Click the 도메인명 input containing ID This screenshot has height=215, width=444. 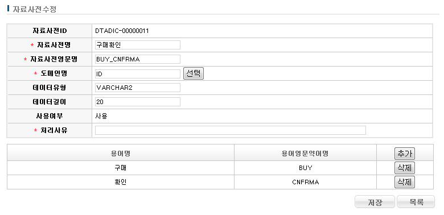click(x=138, y=73)
